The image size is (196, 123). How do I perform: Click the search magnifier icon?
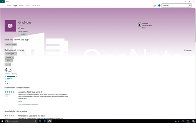[x=189, y=5]
